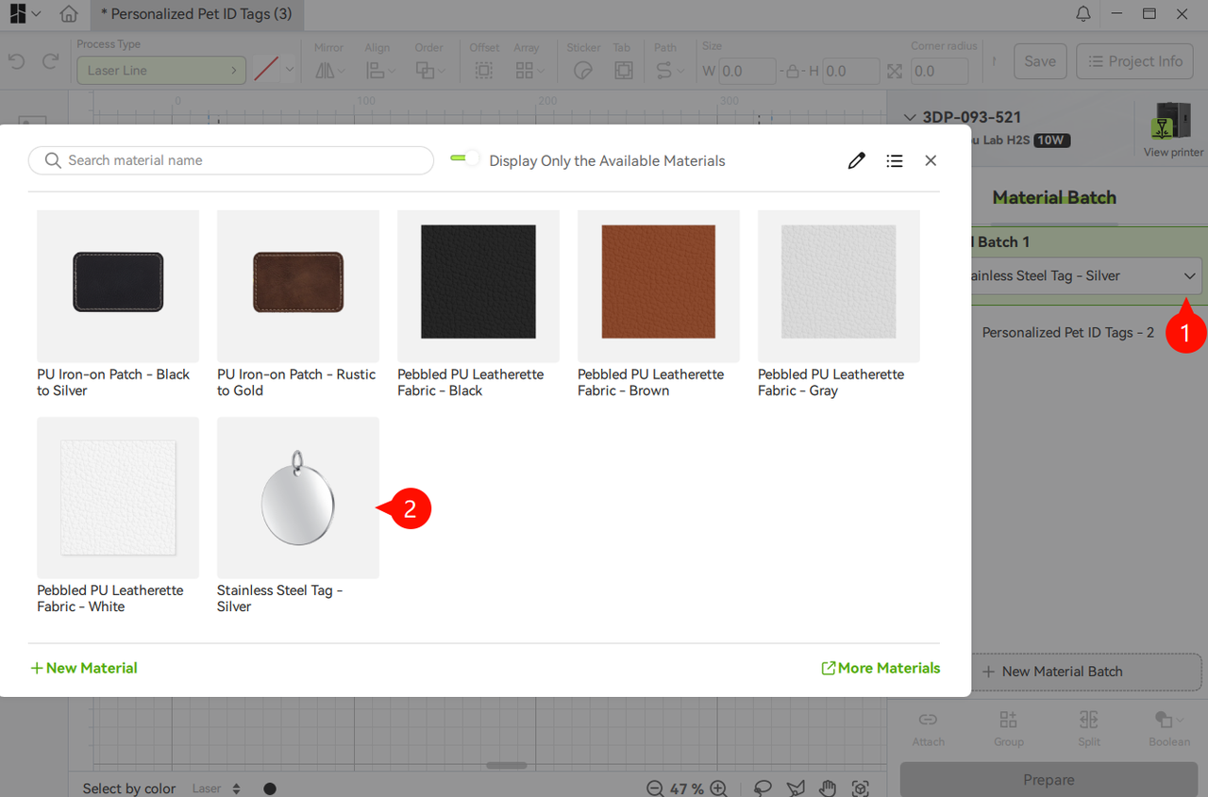Click the Attach tool

pyautogui.click(x=928, y=728)
